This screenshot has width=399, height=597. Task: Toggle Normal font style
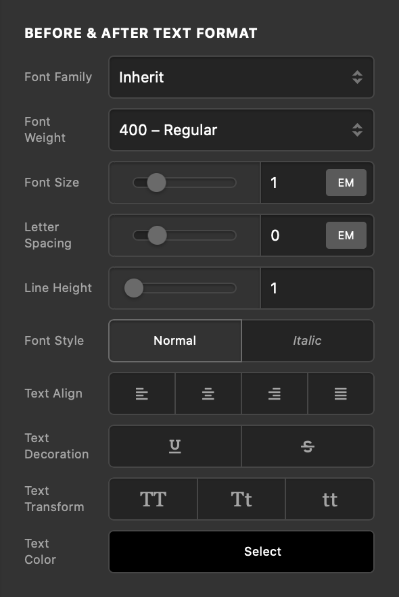coord(174,341)
